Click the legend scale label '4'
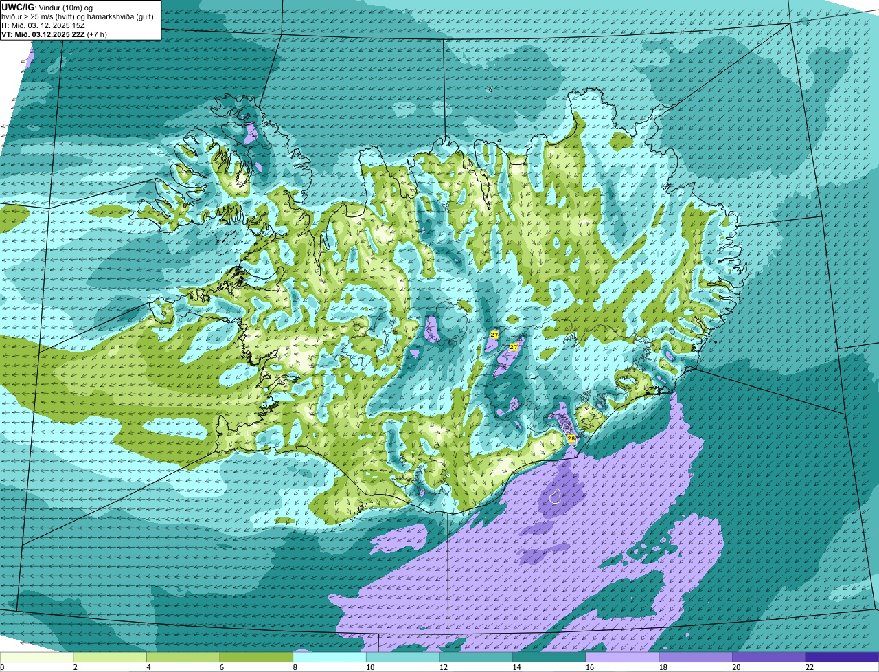The width and height of the screenshot is (879, 672). click(148, 667)
